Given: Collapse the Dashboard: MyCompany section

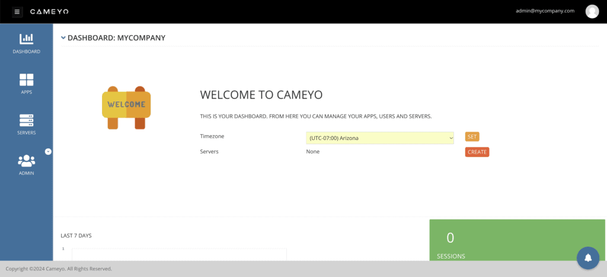Looking at the screenshot, I should tap(63, 38).
